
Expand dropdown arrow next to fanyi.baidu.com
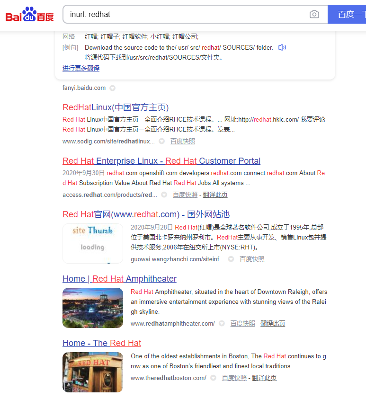tap(112, 88)
